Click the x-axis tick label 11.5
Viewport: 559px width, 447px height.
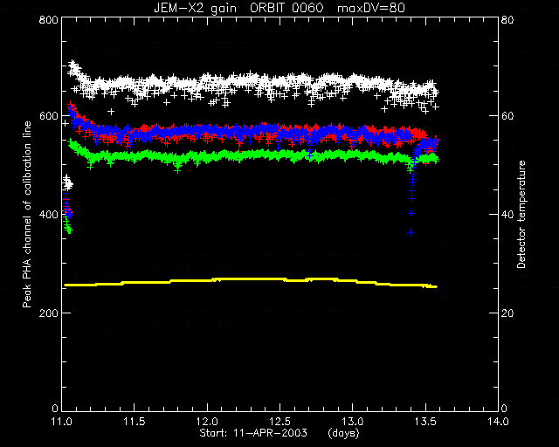[135, 422]
